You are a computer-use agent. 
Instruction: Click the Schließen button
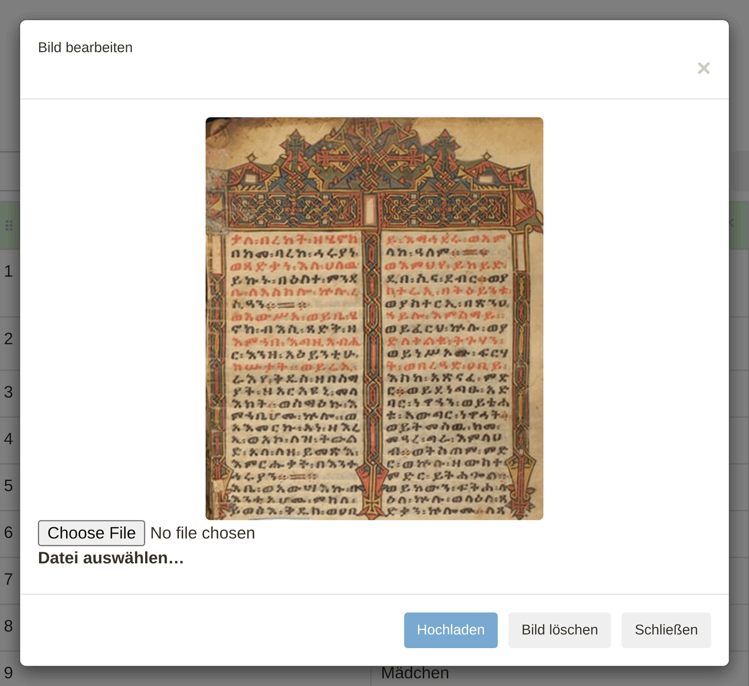click(x=666, y=630)
